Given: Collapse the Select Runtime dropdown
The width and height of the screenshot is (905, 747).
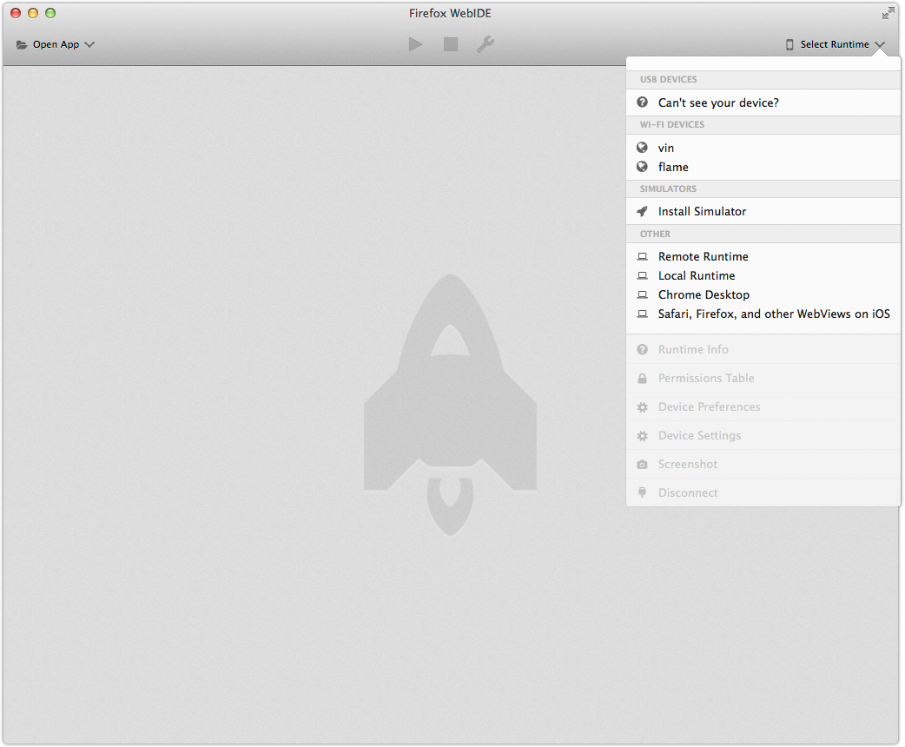Looking at the screenshot, I should (x=836, y=44).
